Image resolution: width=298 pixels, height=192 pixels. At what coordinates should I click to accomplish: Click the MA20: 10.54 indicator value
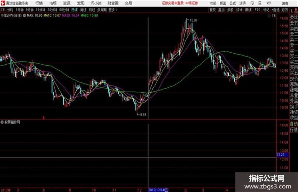coord(71,15)
